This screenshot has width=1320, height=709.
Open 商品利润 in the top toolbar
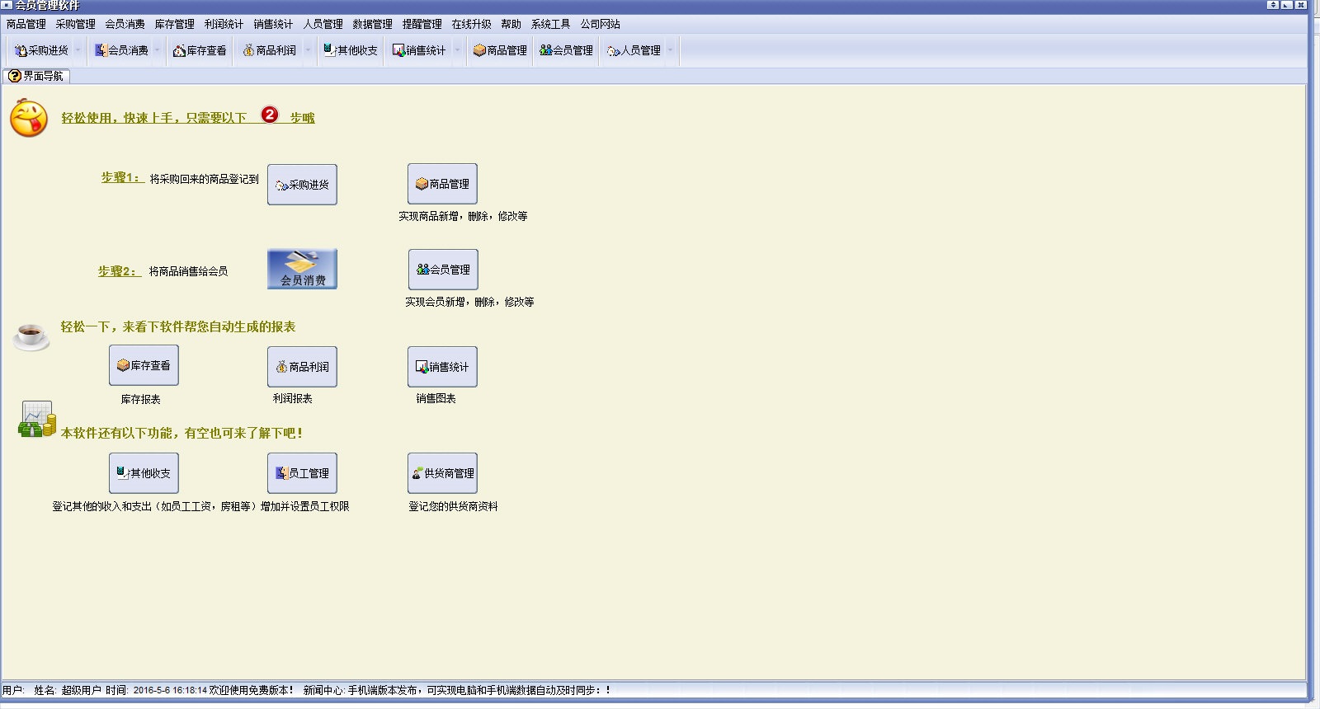269,50
